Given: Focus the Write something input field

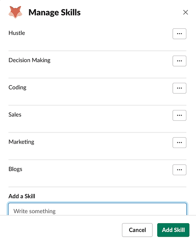Looking at the screenshot, I should pos(97,209).
